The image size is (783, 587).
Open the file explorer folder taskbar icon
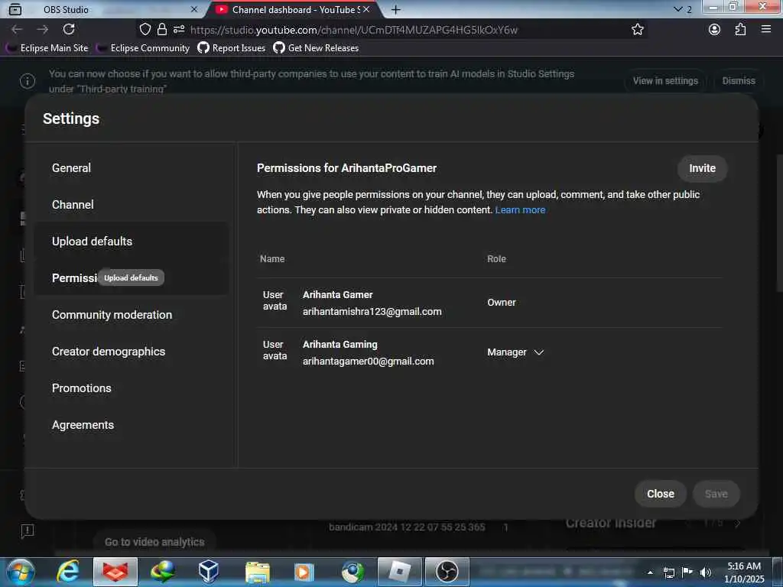258,572
